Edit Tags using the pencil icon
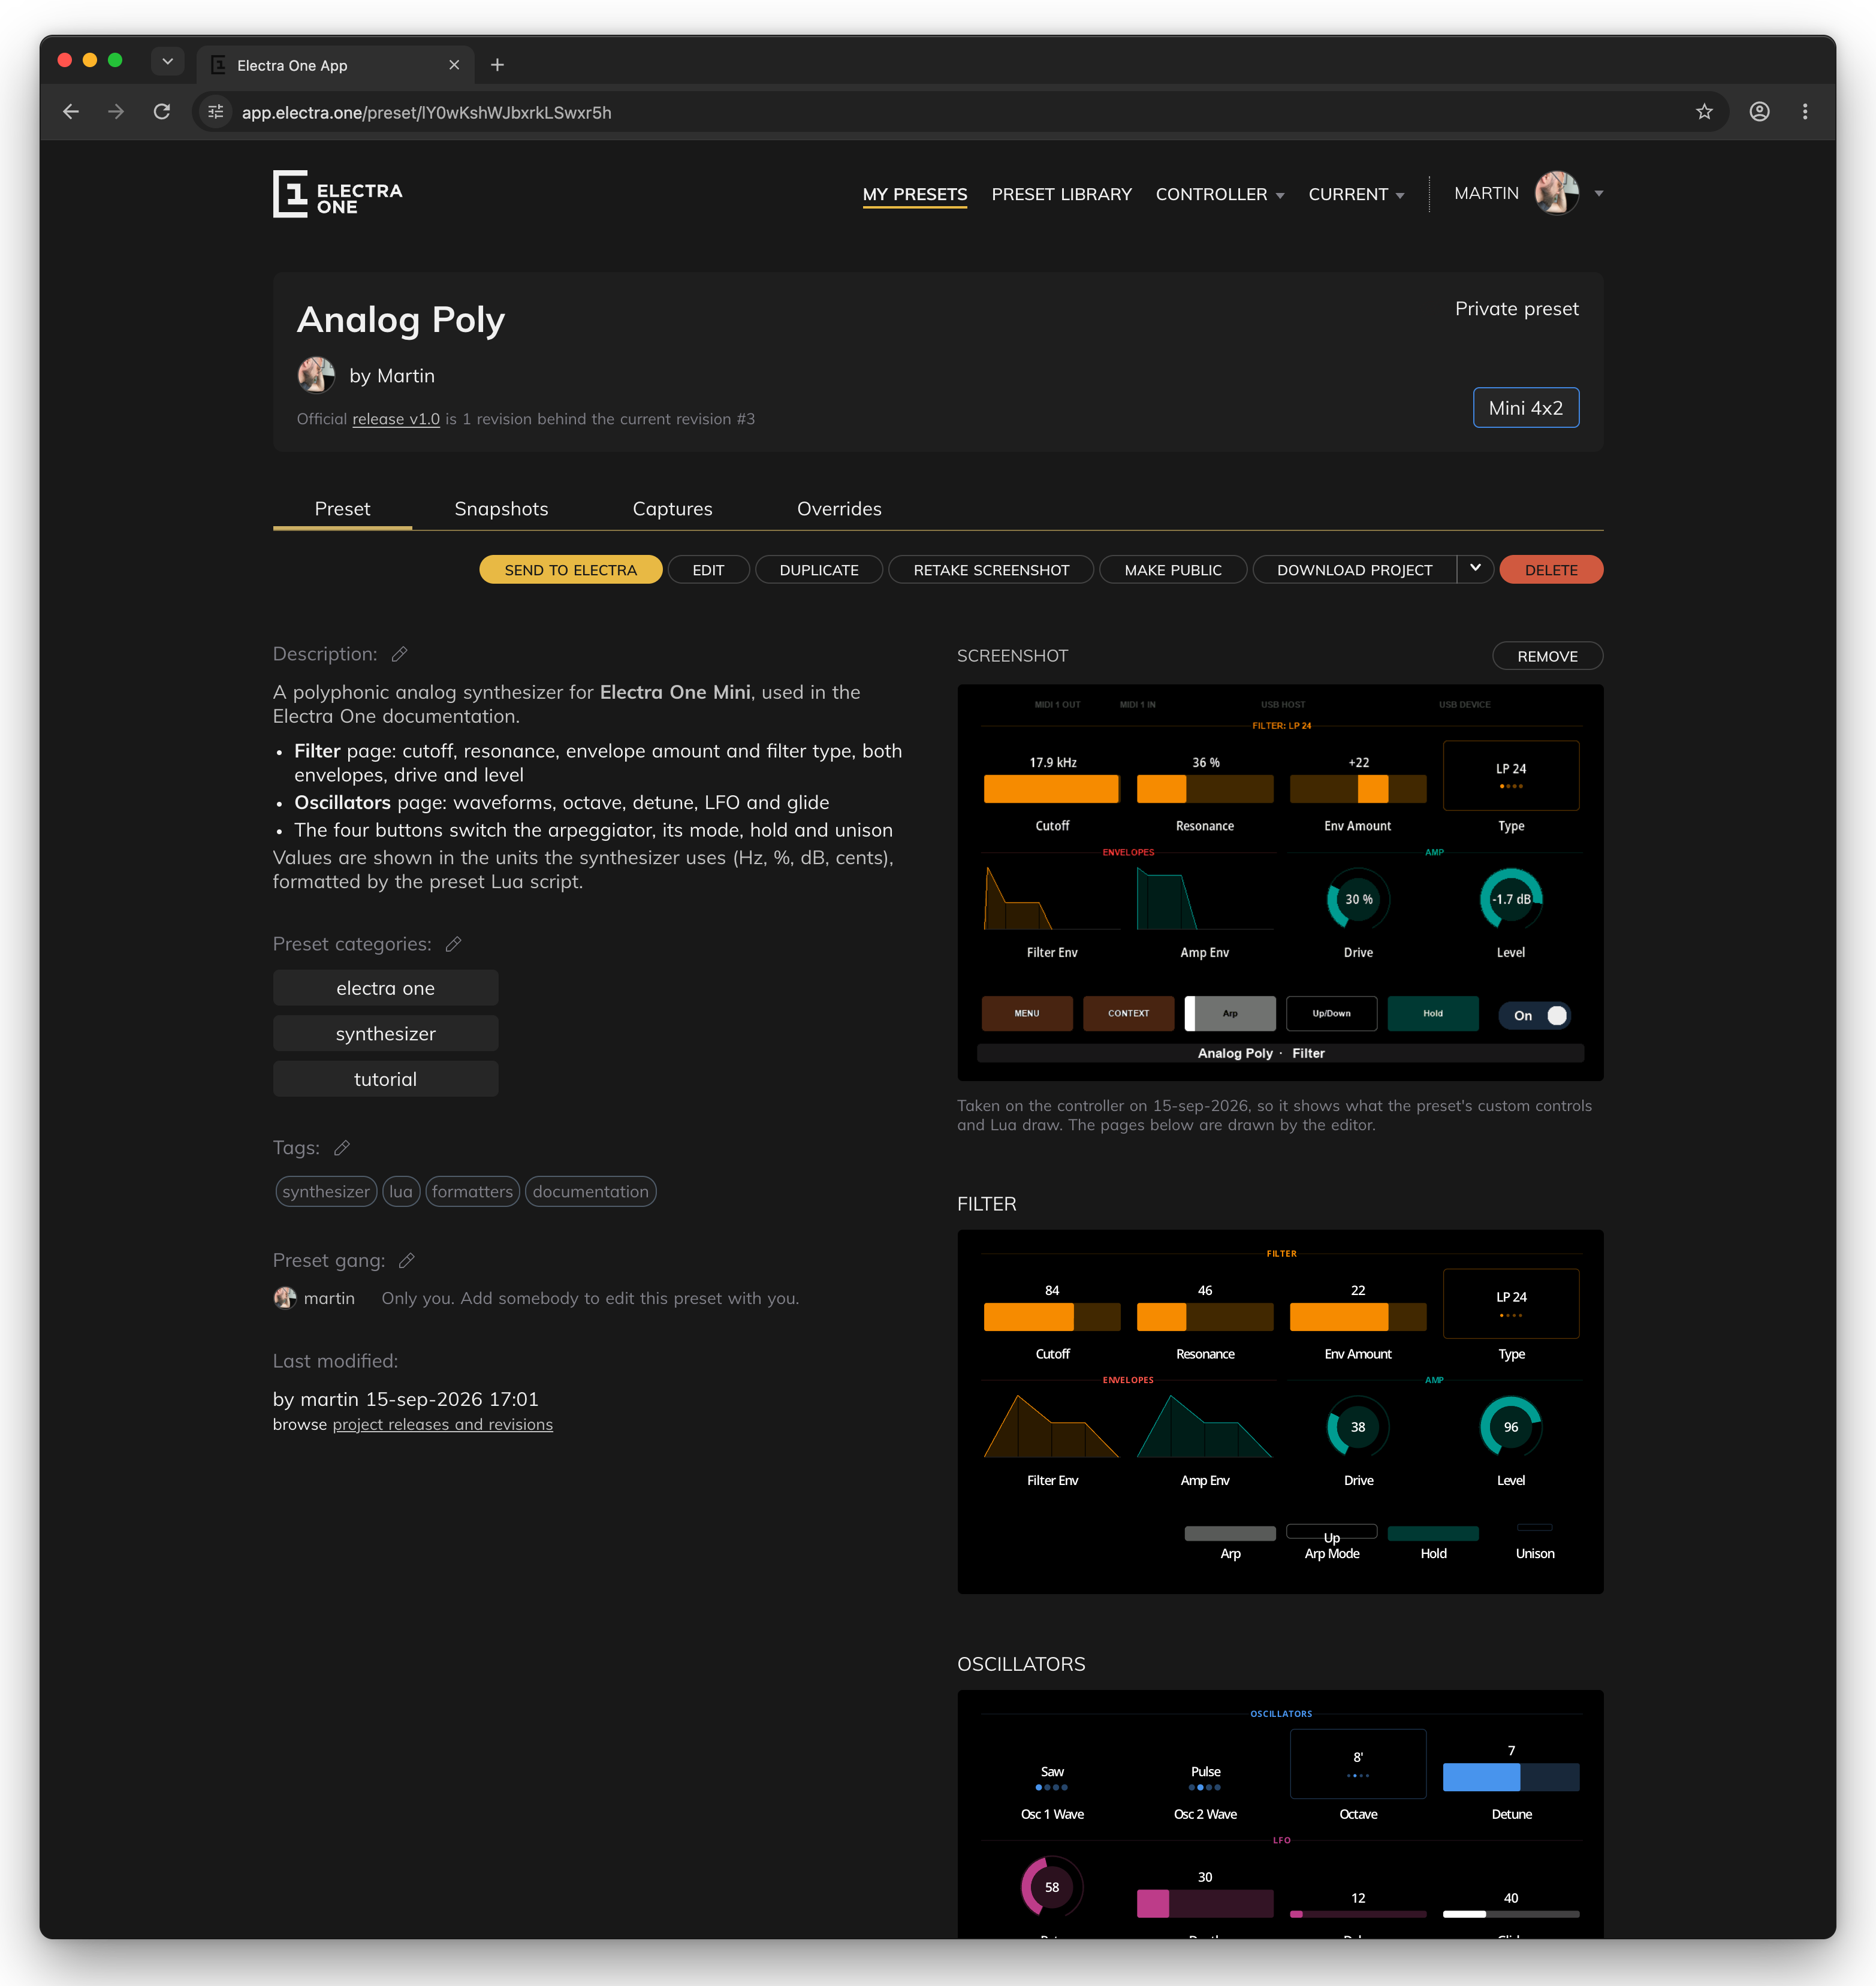 click(x=342, y=1148)
